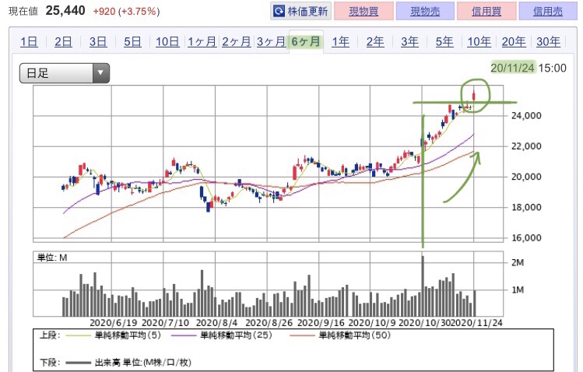Click the 単純移動平均(25) legend entry
Image resolution: width=583 pixels, height=372 pixels.
point(222,335)
